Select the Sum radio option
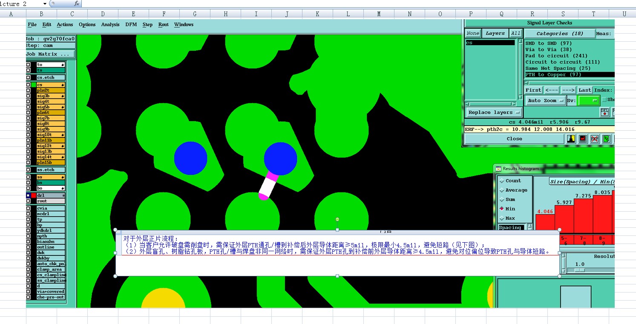636x324 pixels. pyautogui.click(x=502, y=200)
